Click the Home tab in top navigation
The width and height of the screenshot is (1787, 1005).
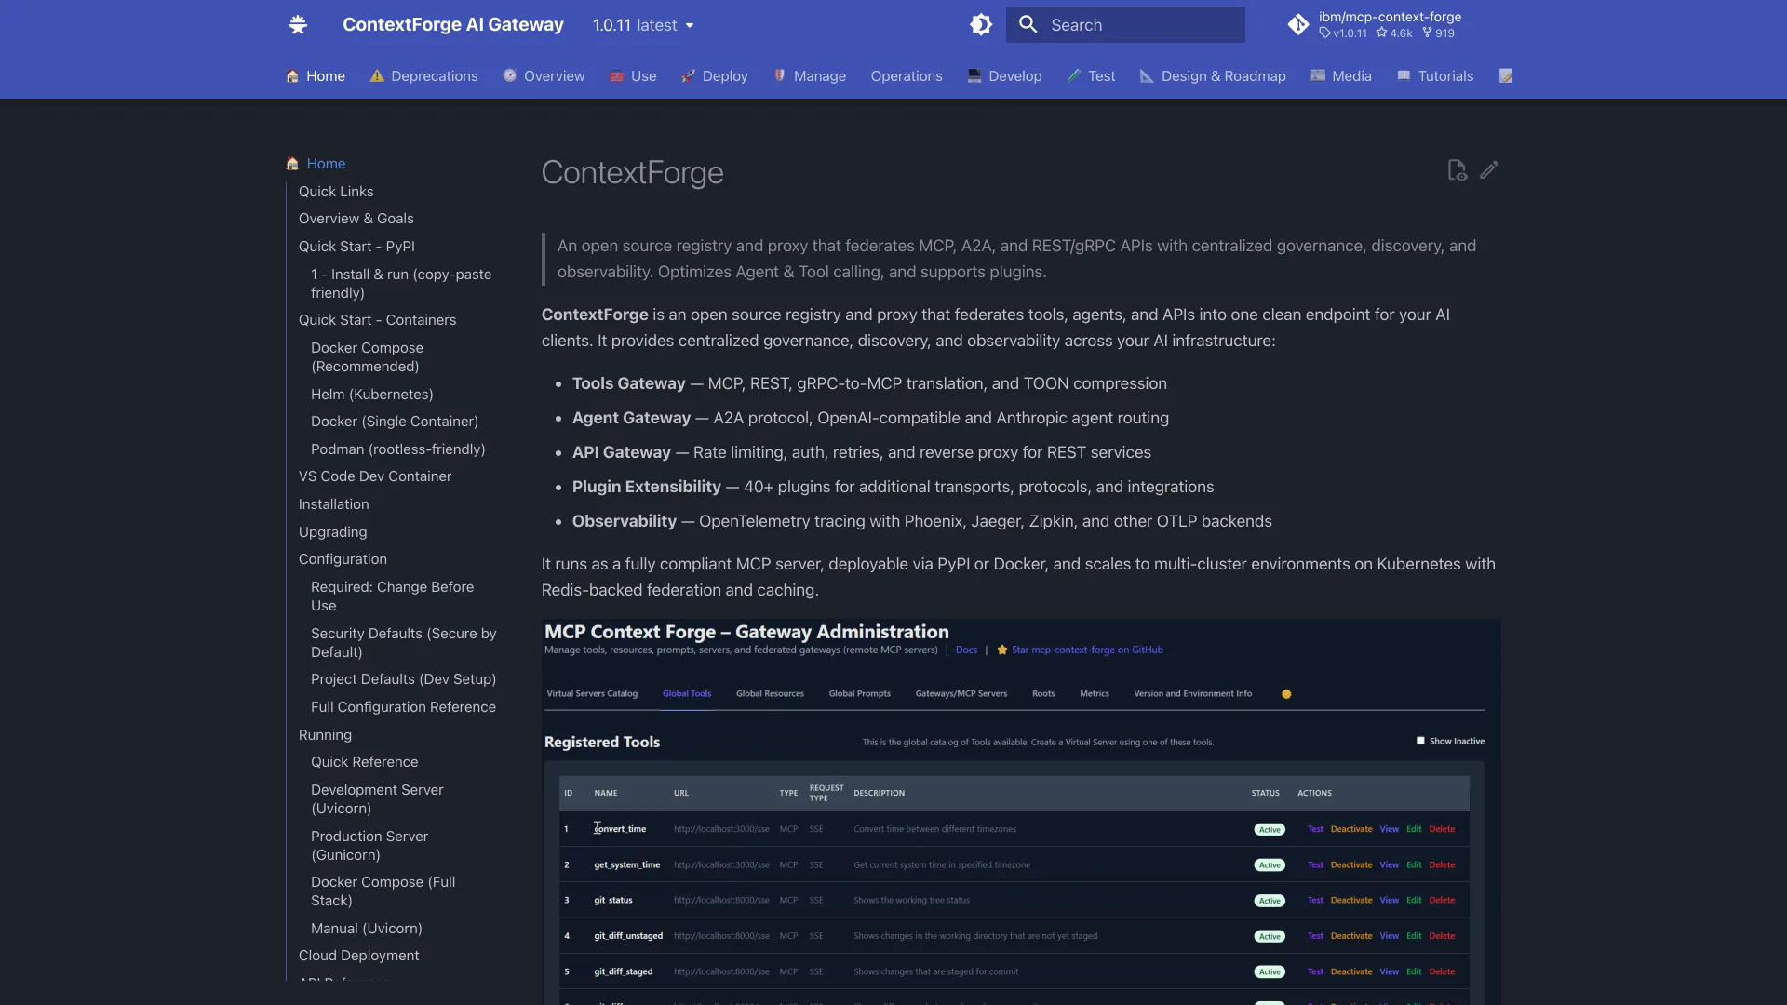pos(316,76)
